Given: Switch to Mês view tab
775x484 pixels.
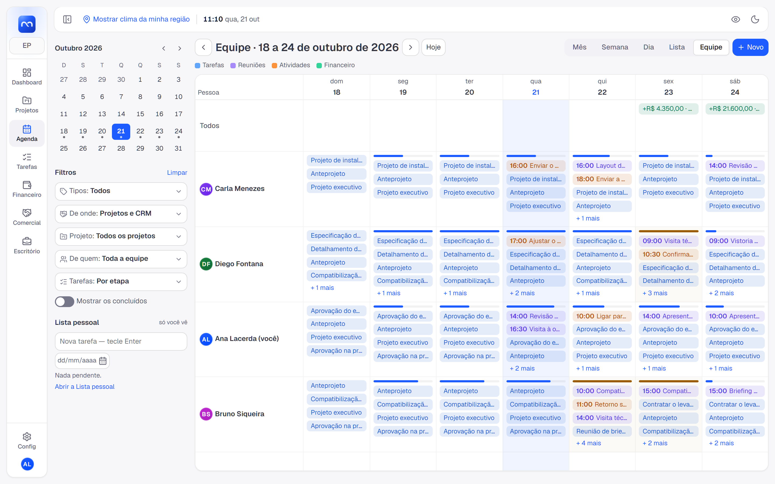Looking at the screenshot, I should click(x=579, y=47).
